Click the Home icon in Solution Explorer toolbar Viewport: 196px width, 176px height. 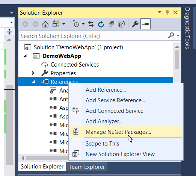tap(45, 24)
